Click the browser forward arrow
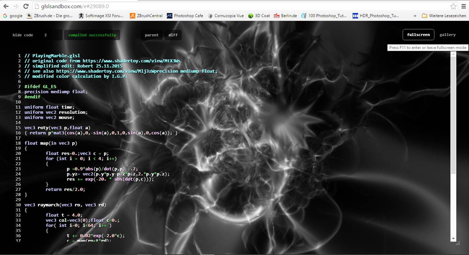Viewport: 469px width, 255px height. click(x=16, y=6)
